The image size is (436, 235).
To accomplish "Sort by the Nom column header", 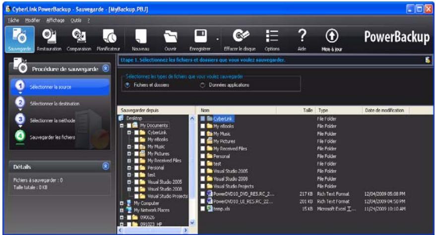I will [237, 110].
